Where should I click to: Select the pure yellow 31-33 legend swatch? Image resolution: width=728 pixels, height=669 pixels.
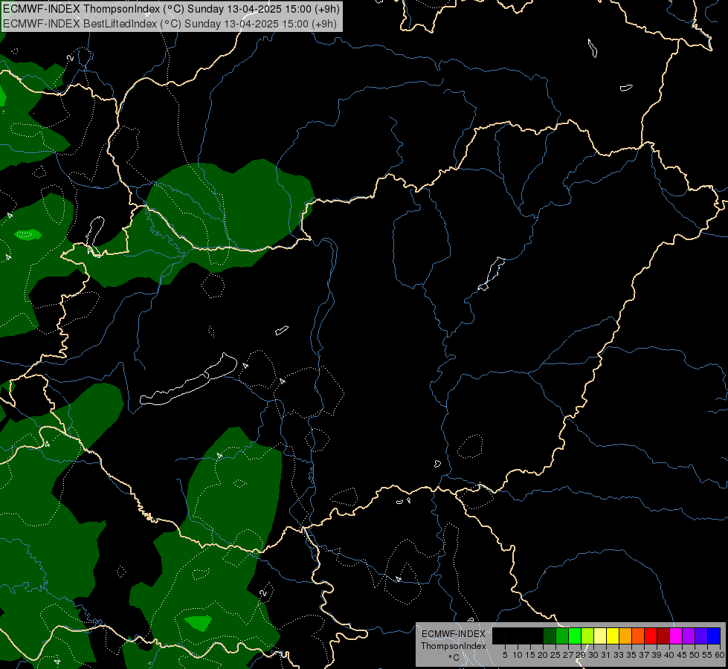tap(613, 636)
